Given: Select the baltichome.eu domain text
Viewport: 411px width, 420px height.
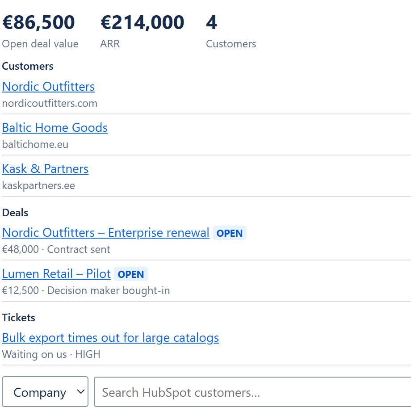Looking at the screenshot, I should 35,144.
